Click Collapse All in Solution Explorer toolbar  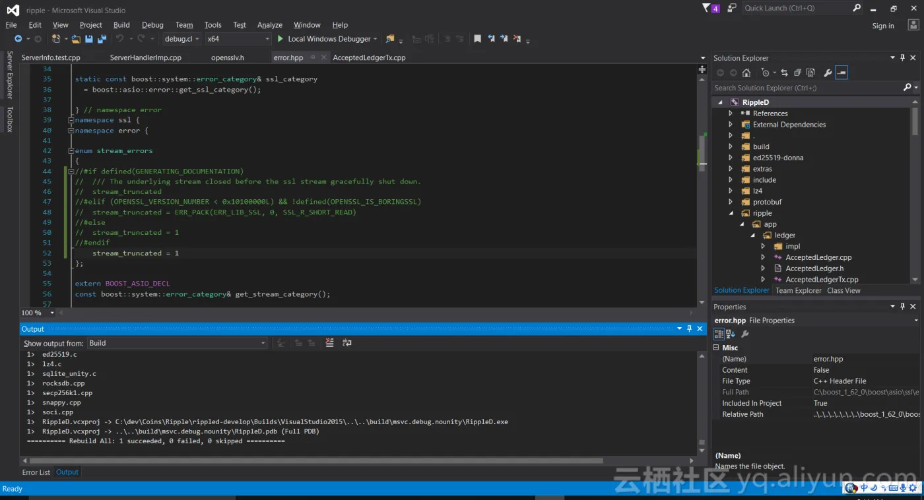point(797,73)
